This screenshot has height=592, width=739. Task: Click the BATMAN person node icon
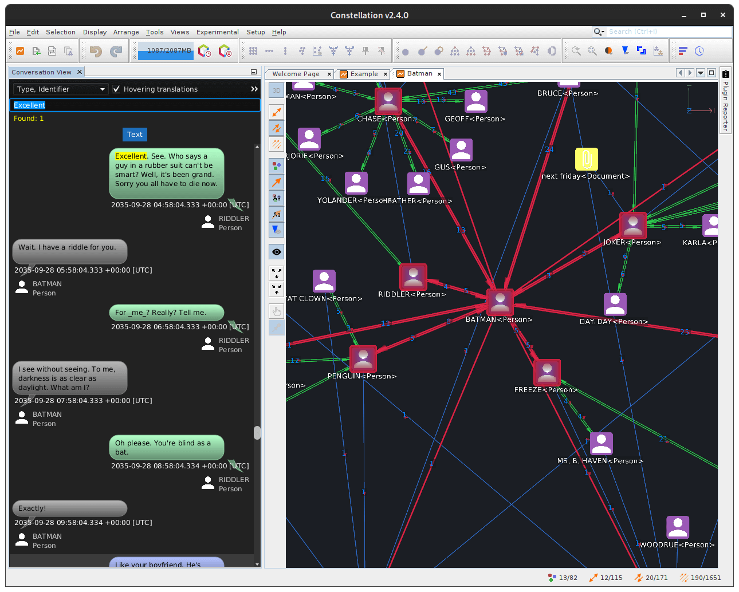500,301
